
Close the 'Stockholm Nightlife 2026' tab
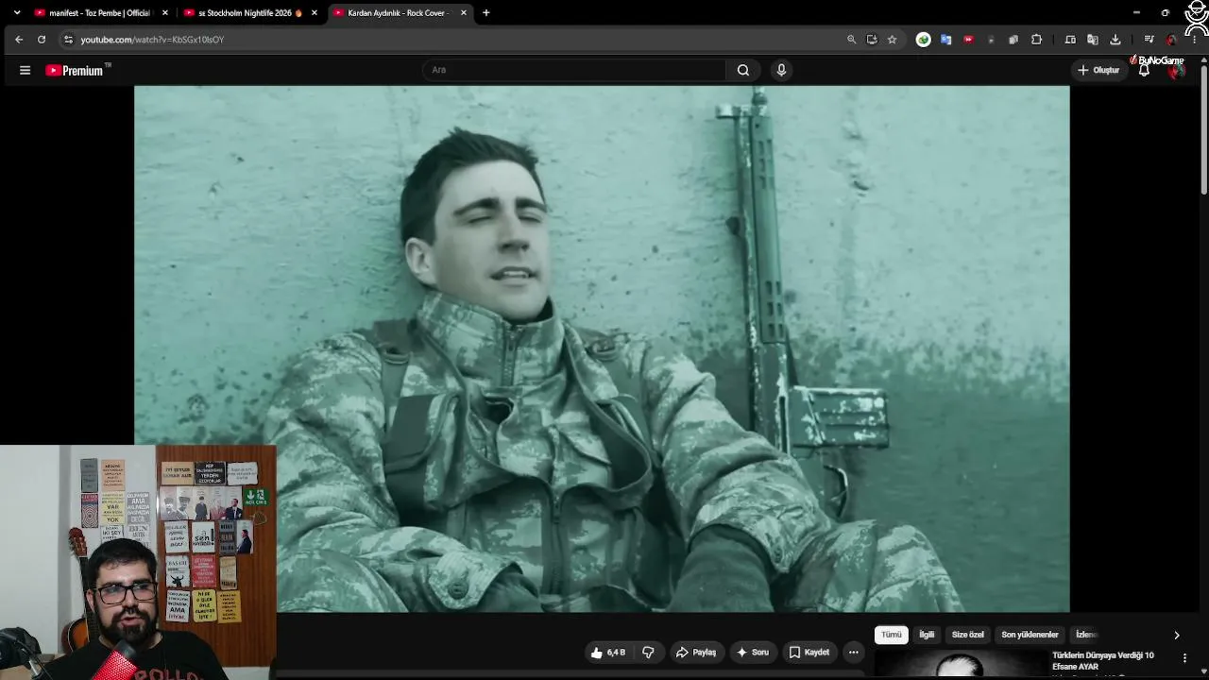point(315,13)
